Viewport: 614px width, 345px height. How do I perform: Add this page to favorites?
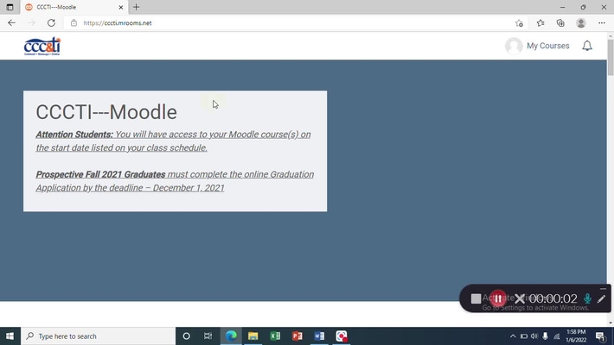tap(519, 23)
